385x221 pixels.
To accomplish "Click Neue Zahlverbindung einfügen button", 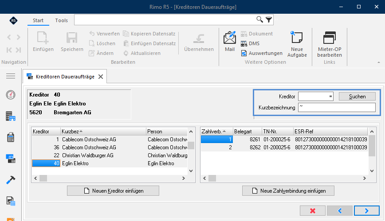I will (x=288, y=191).
